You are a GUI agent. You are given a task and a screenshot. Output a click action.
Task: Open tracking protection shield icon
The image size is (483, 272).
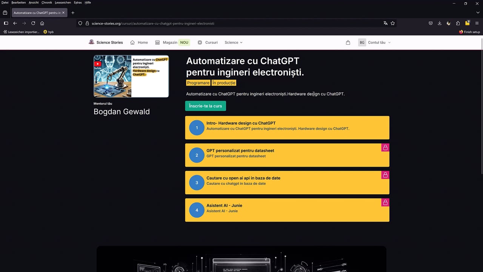pos(80,23)
